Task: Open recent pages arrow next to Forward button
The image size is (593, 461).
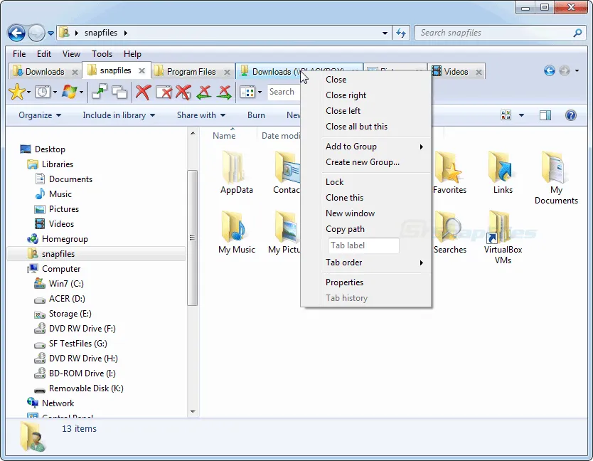Action: pyautogui.click(x=50, y=33)
